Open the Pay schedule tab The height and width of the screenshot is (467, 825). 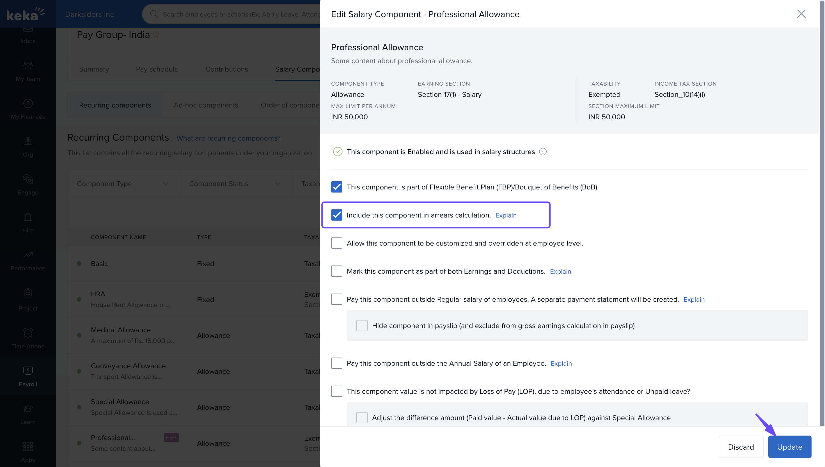(157, 69)
